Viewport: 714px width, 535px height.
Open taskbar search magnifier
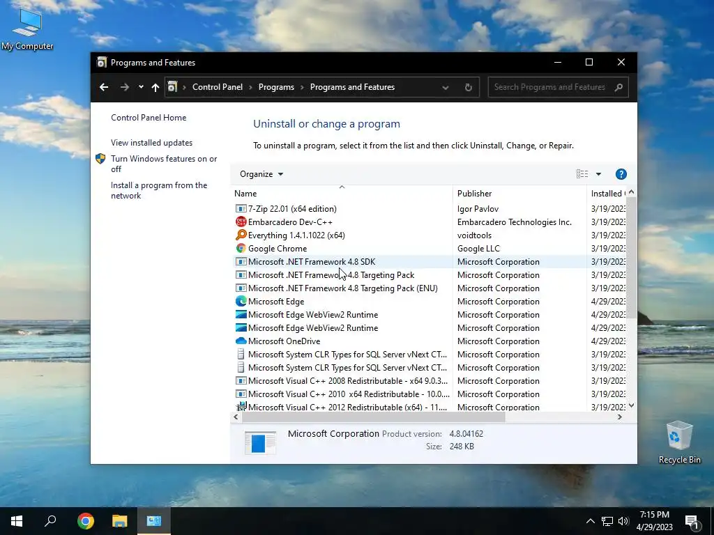tap(50, 521)
